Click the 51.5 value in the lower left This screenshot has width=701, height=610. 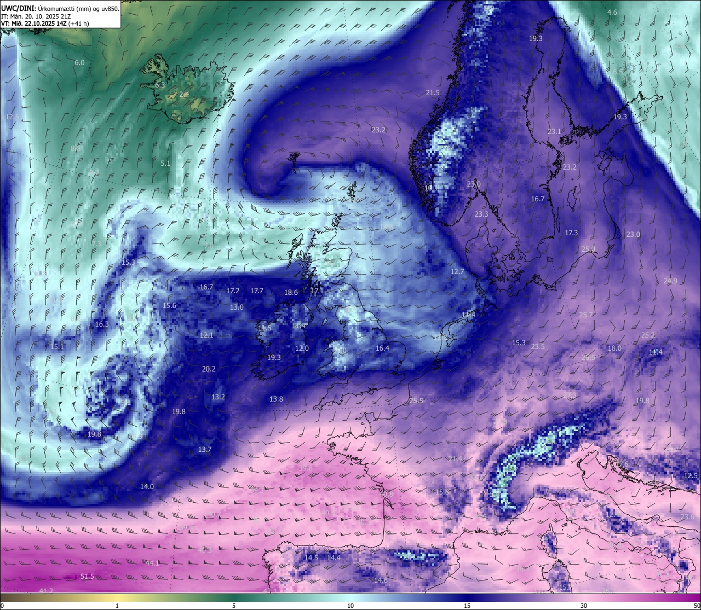click(x=87, y=577)
